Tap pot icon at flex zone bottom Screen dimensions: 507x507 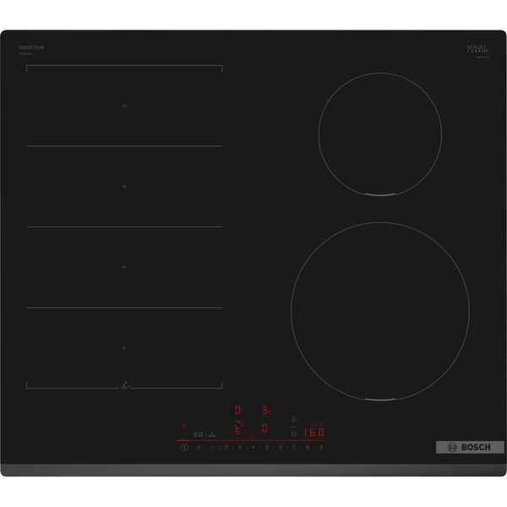pos(125,385)
